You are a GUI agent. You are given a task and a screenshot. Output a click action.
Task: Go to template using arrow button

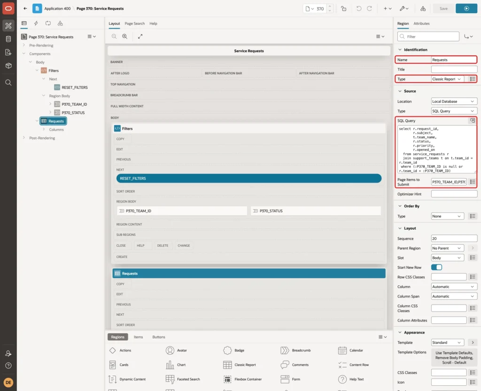click(473, 343)
